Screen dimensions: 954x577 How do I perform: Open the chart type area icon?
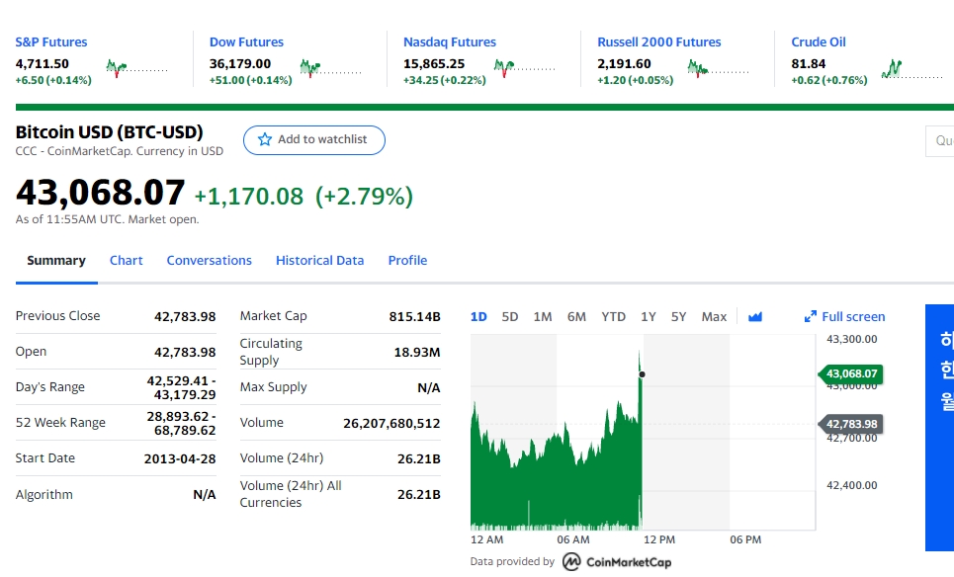tap(755, 317)
